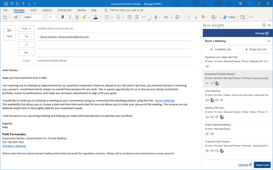Viewport: 273px width, 170px height.
Task: Expand the From address dropdown
Action: click(26, 28)
